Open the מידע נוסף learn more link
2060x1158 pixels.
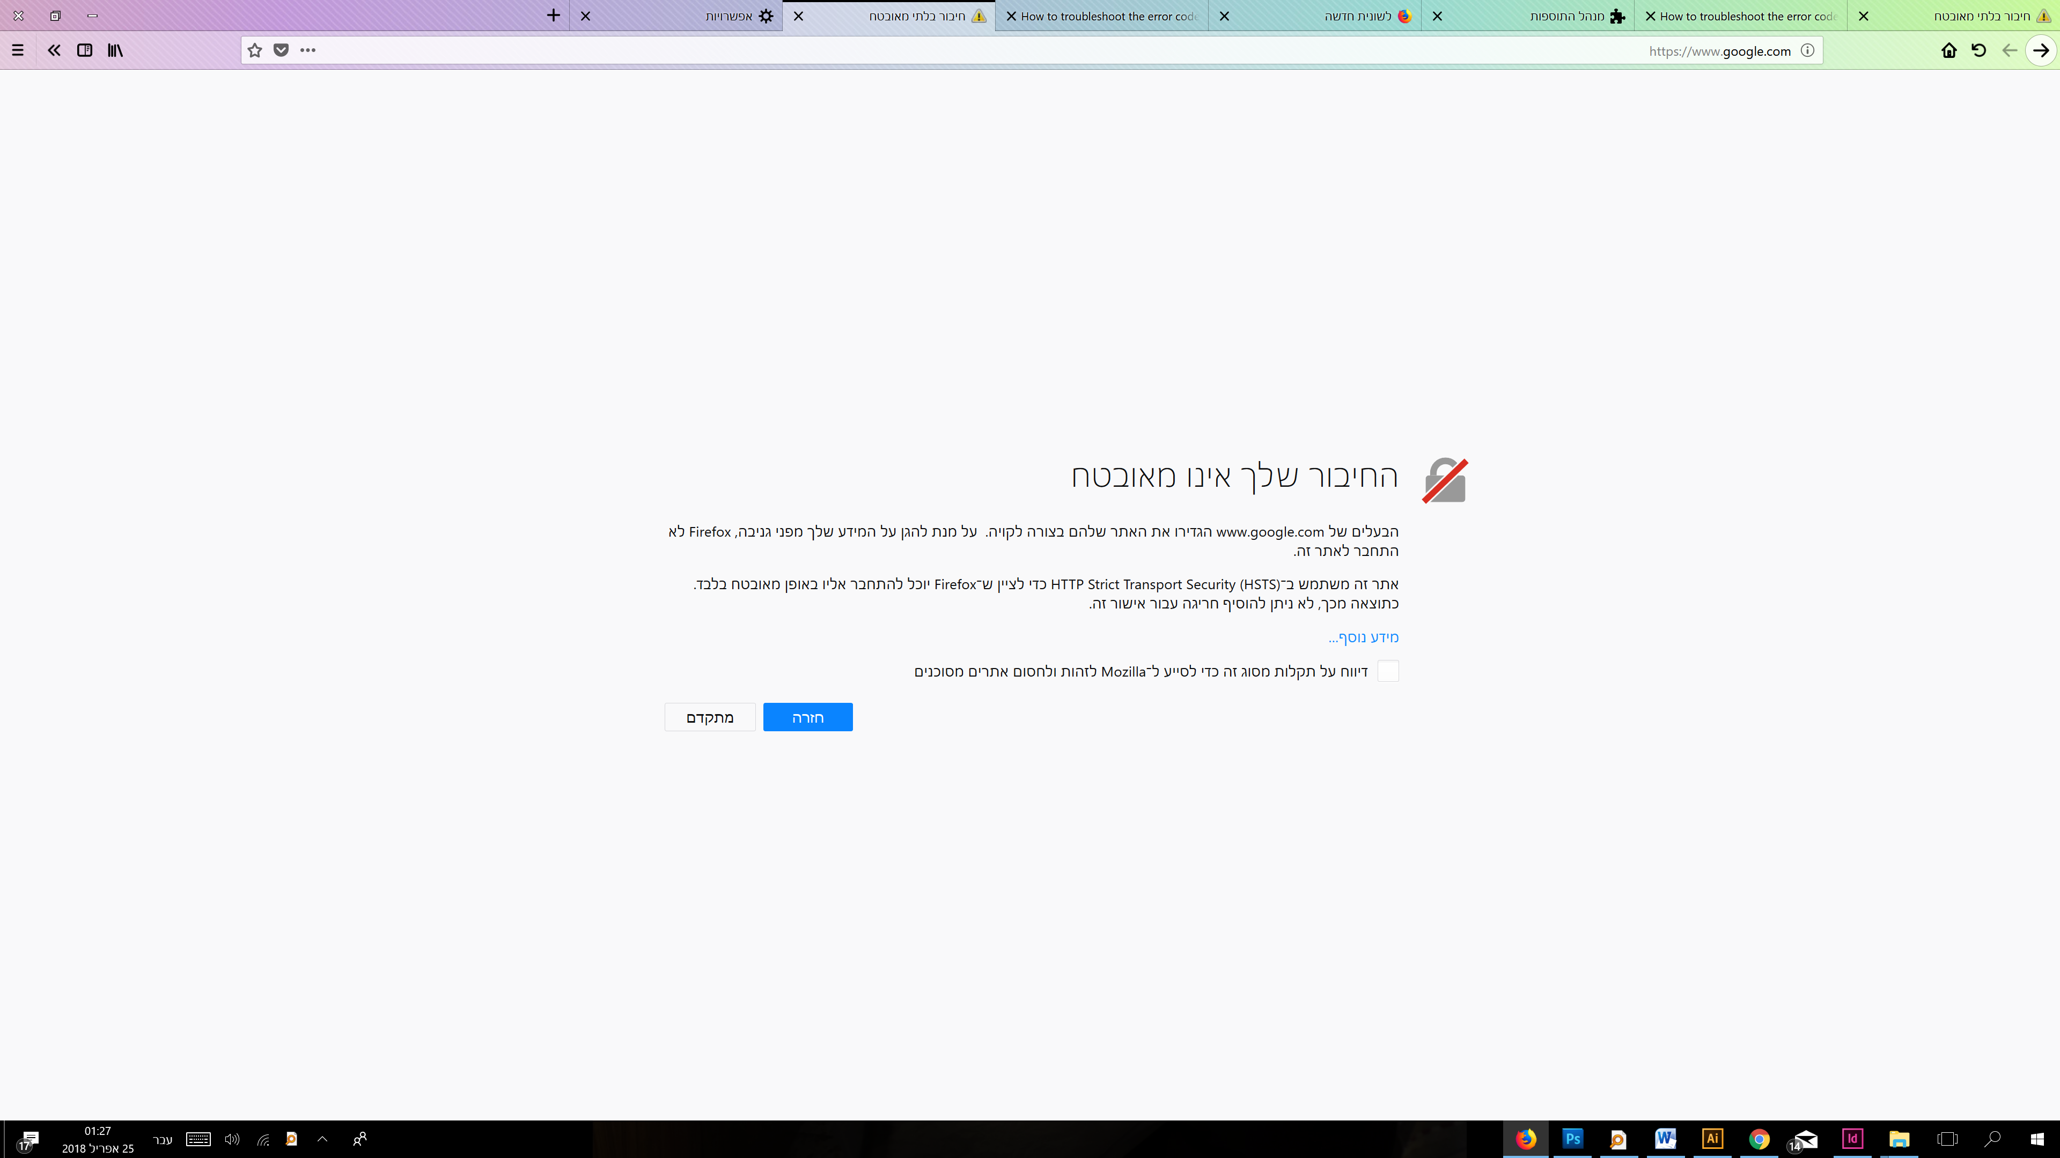pyautogui.click(x=1364, y=637)
